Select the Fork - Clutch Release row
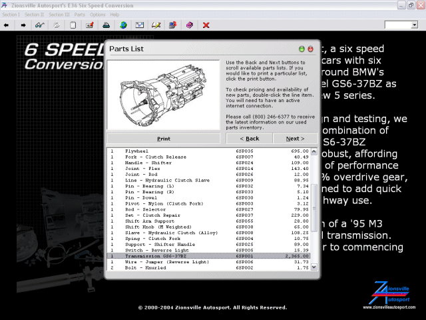This screenshot has height=320, width=426. (x=208, y=157)
